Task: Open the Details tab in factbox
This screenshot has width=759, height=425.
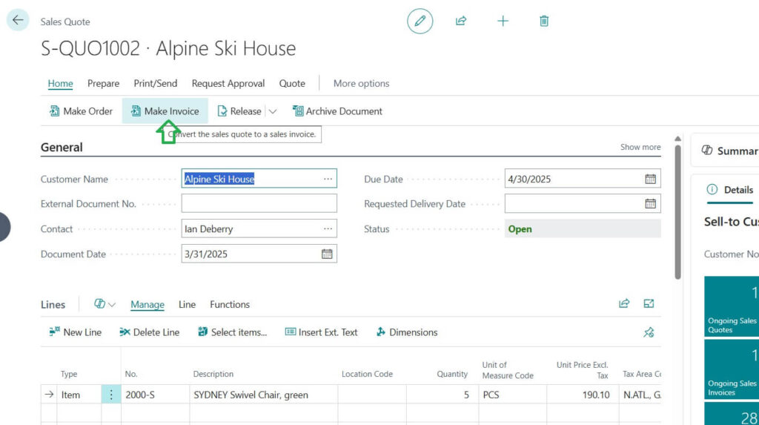Action: [730, 190]
